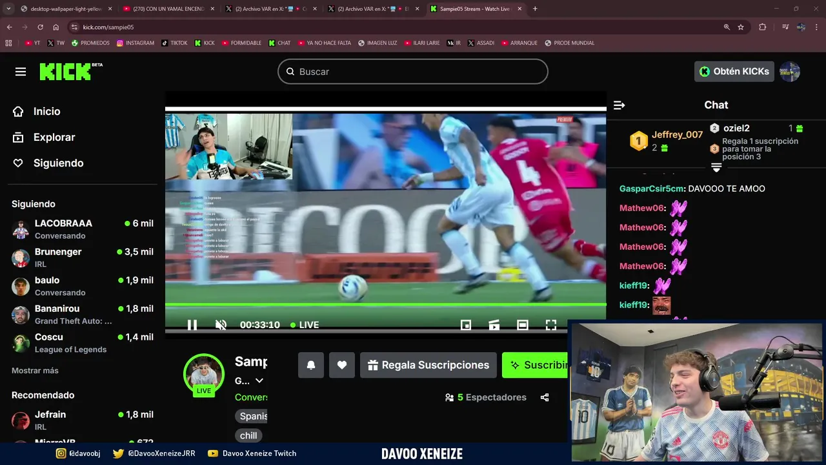826x465 pixels.
Task: Click the browser home button
Action: coord(56,27)
